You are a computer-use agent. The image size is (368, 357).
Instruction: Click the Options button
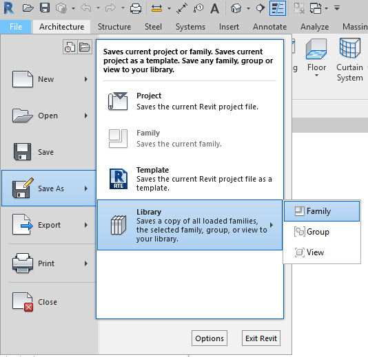[x=209, y=338]
